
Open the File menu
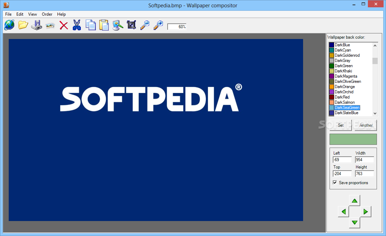pos(8,14)
